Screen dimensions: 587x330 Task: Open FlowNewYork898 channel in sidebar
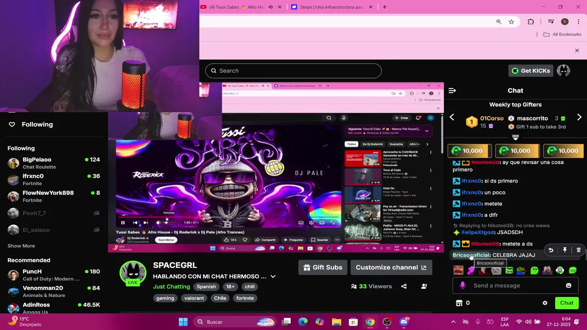54,196
